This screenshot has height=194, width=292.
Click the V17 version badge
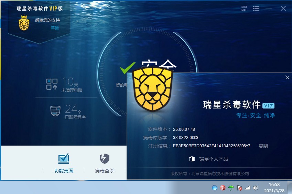pos(268,105)
